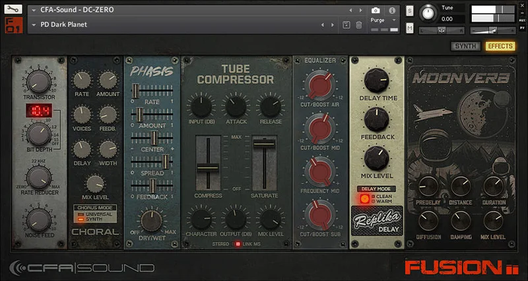Click the Tube Compressor RELEASE knob
Viewport: 528px width, 281px height.
pyautogui.click(x=271, y=107)
